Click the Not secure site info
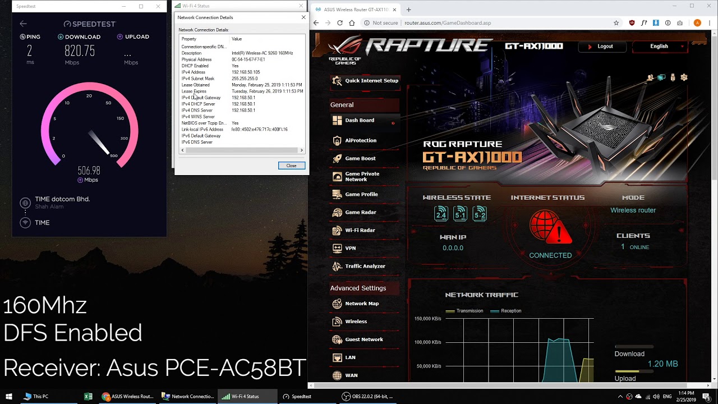The image size is (718, 404). 381,23
